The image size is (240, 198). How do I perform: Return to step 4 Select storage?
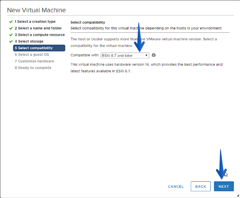pos(29,41)
